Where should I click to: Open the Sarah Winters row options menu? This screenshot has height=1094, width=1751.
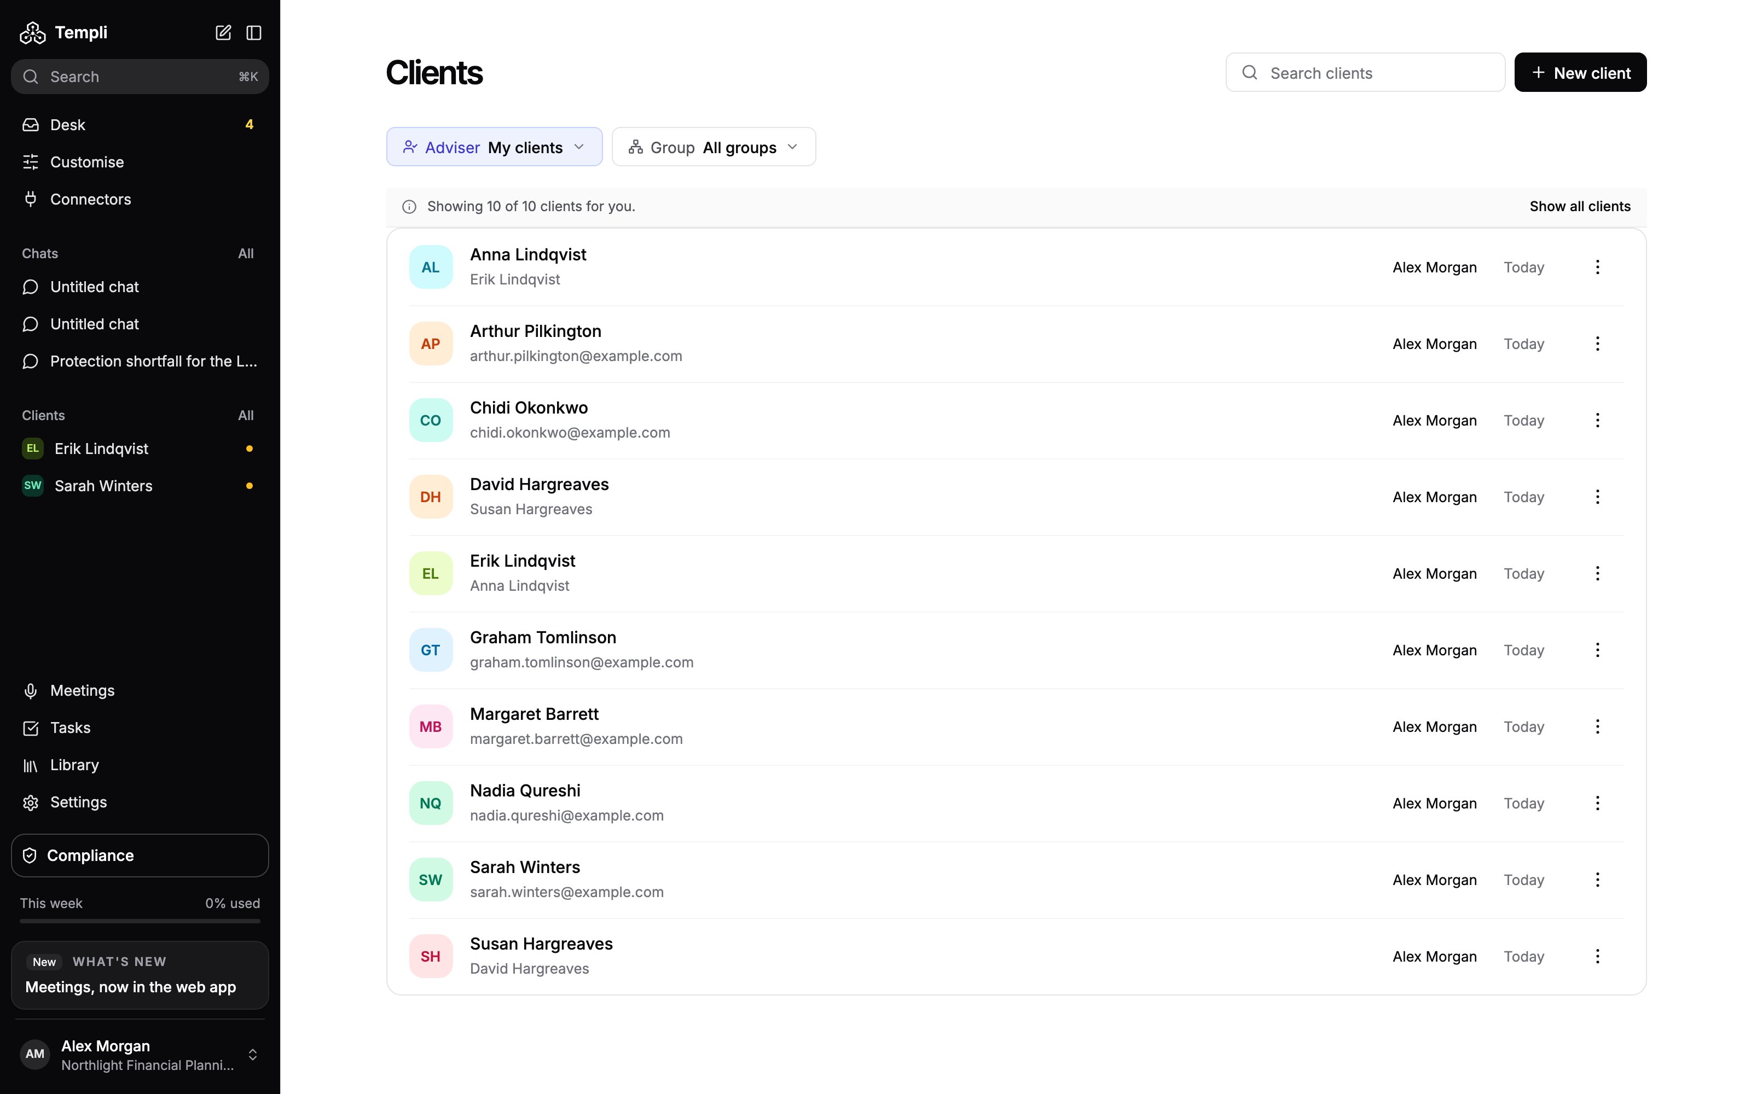point(1598,880)
